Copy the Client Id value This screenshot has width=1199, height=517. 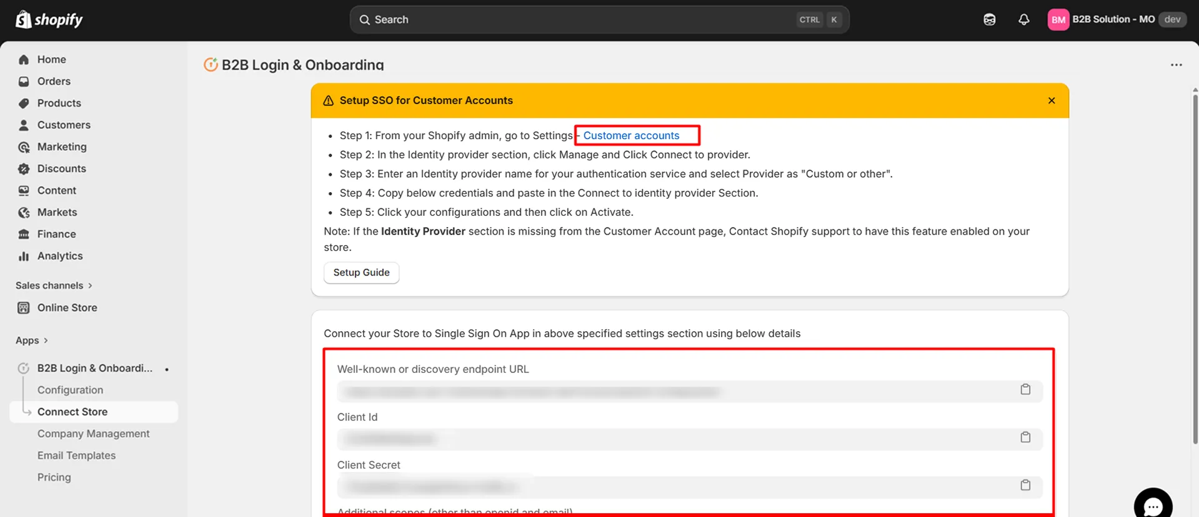tap(1025, 437)
